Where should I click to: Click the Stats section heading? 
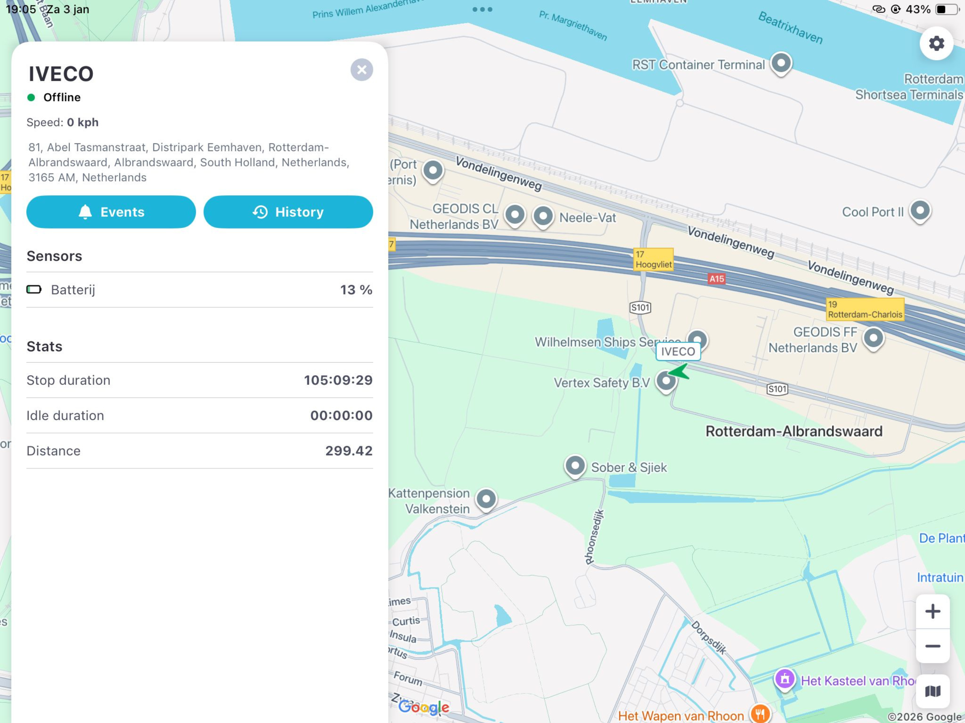(x=45, y=347)
